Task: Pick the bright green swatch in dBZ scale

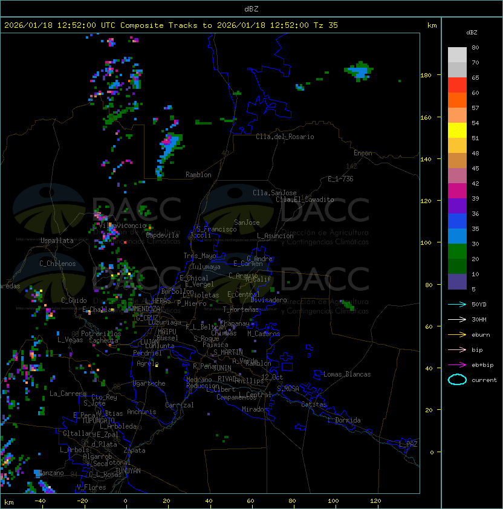Action: 457,251
